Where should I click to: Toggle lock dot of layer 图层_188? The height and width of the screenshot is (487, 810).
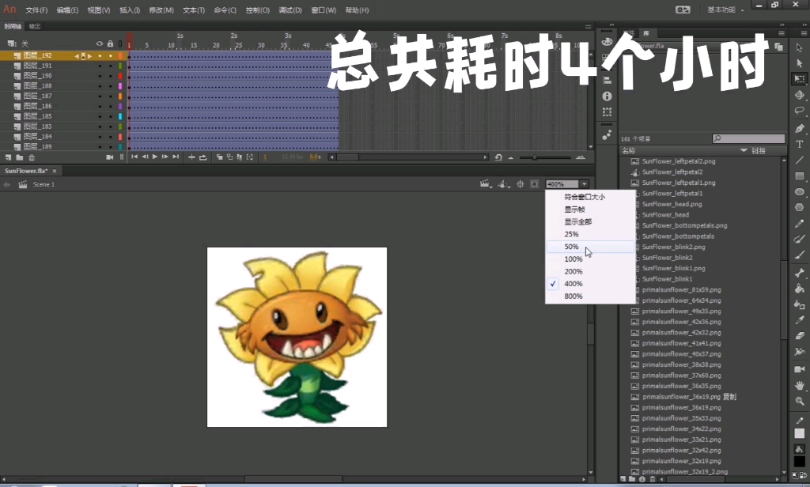[110, 85]
